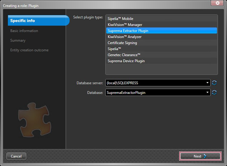Viewport: 227px width, 166px height.
Task: Select Certificate Signing plugin type
Action: [x=122, y=43]
